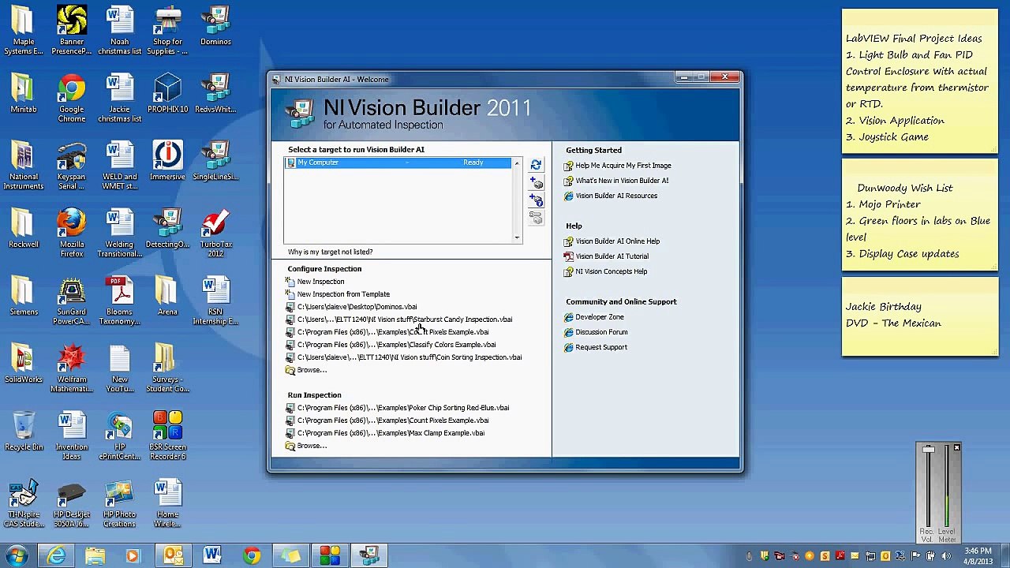Open Google Chrome from the taskbar
This screenshot has width=1010, height=568.
coord(251,555)
